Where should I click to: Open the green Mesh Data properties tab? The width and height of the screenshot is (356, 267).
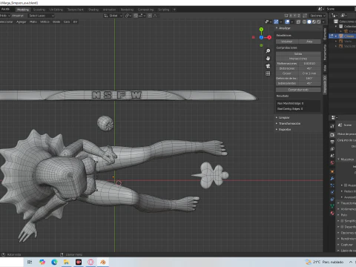click(332, 206)
